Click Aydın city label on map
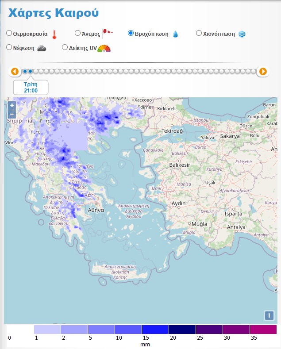 point(178,203)
